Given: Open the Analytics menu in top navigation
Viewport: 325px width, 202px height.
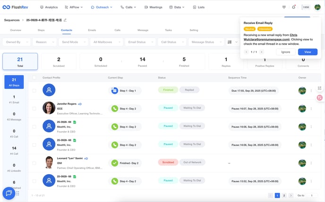Looking at the screenshot, I should pyautogui.click(x=49, y=8).
